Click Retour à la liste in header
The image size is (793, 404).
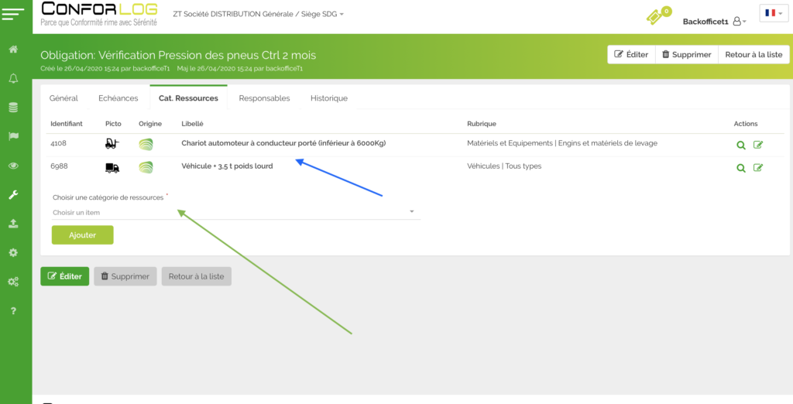754,55
